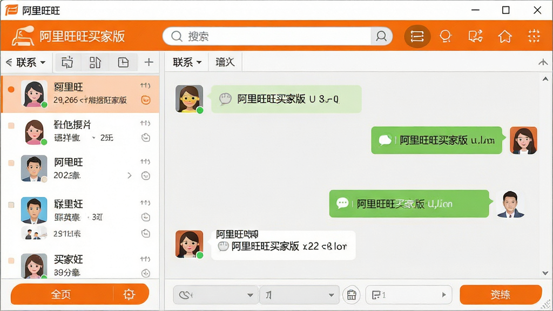Click the signal icon on first contact row

click(x=145, y=85)
